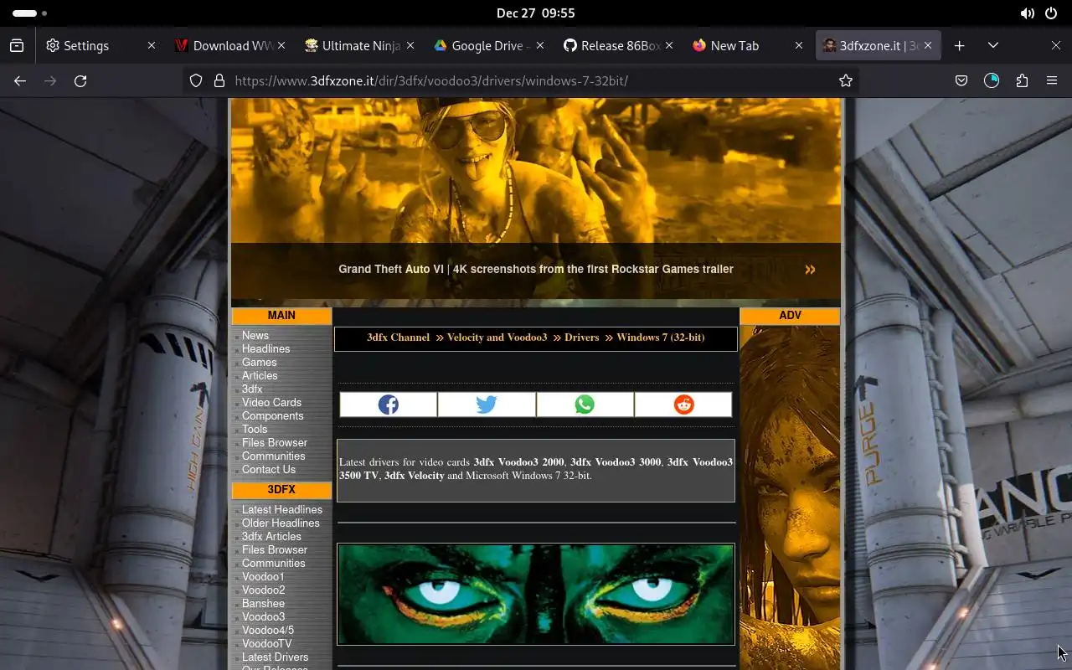This screenshot has width=1072, height=670.
Task: Open Games in MAIN menu
Action: tap(259, 363)
